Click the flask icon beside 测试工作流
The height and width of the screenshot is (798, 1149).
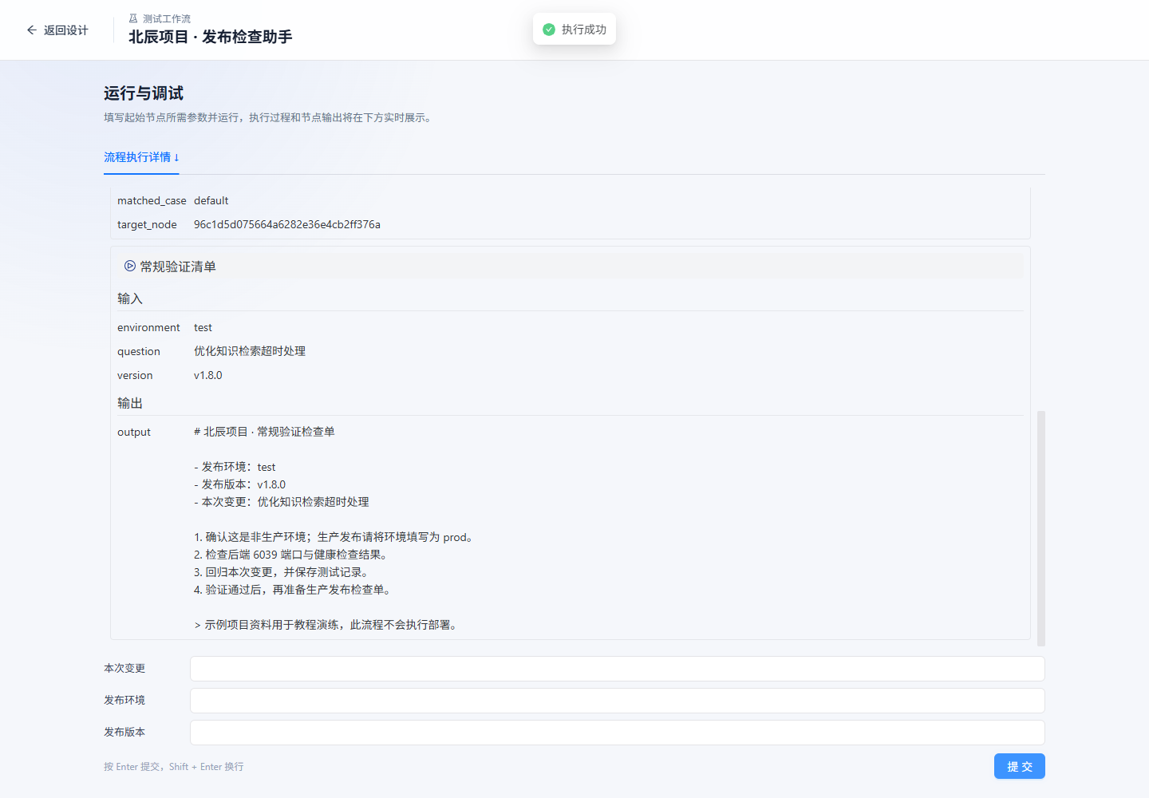coord(133,18)
